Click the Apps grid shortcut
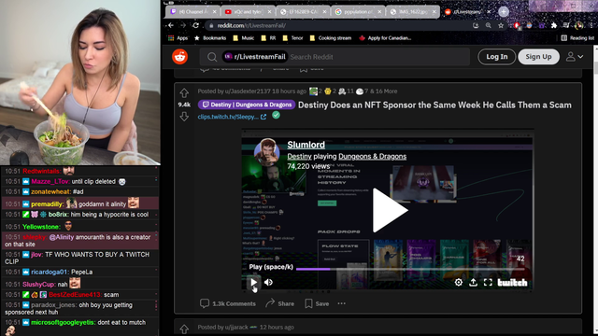The height and width of the screenshot is (336, 598). tap(178, 38)
